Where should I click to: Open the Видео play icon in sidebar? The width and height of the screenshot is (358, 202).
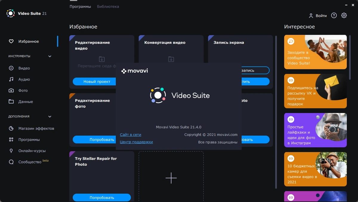11,68
